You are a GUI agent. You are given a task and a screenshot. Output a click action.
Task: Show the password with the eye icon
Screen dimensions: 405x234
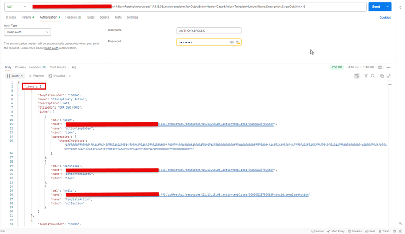click(232, 42)
